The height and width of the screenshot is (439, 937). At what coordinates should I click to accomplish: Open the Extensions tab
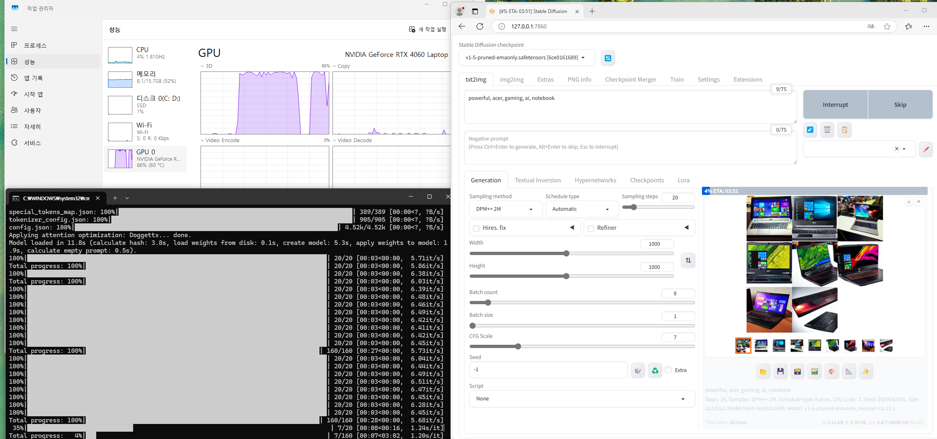click(748, 80)
